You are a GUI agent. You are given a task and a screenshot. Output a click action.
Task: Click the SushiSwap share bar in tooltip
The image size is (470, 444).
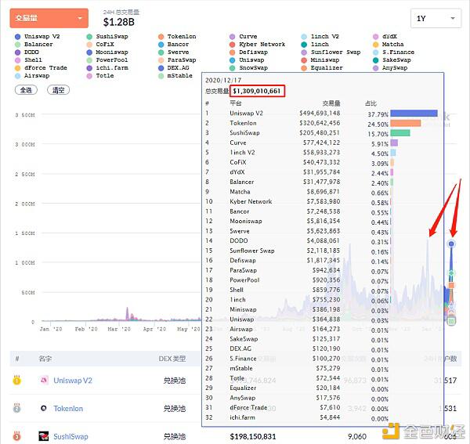tap(399, 133)
